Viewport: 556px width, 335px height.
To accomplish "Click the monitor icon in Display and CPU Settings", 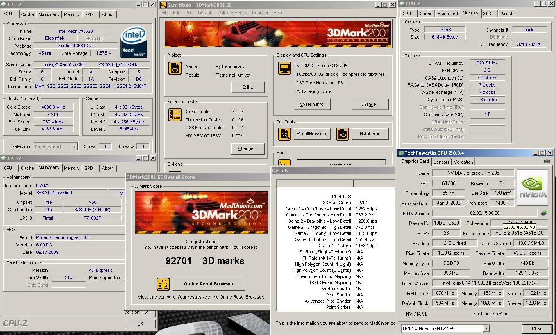I will pos(284,68).
